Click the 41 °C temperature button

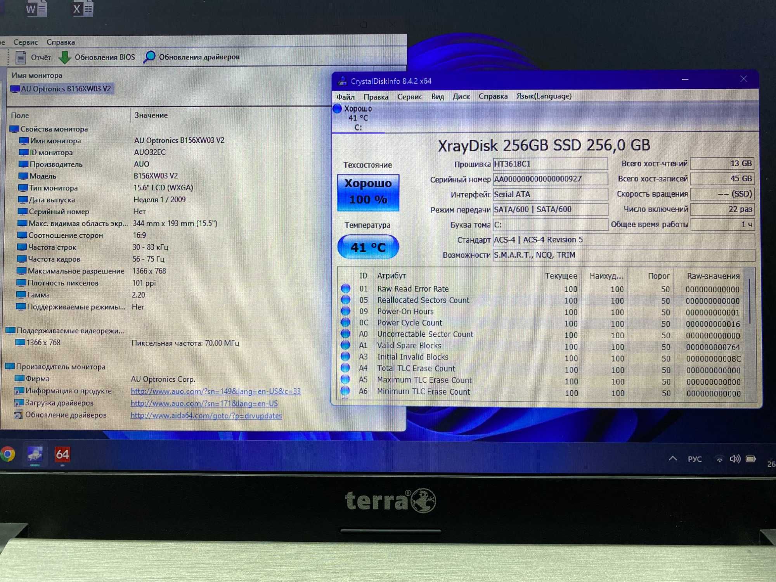[368, 247]
